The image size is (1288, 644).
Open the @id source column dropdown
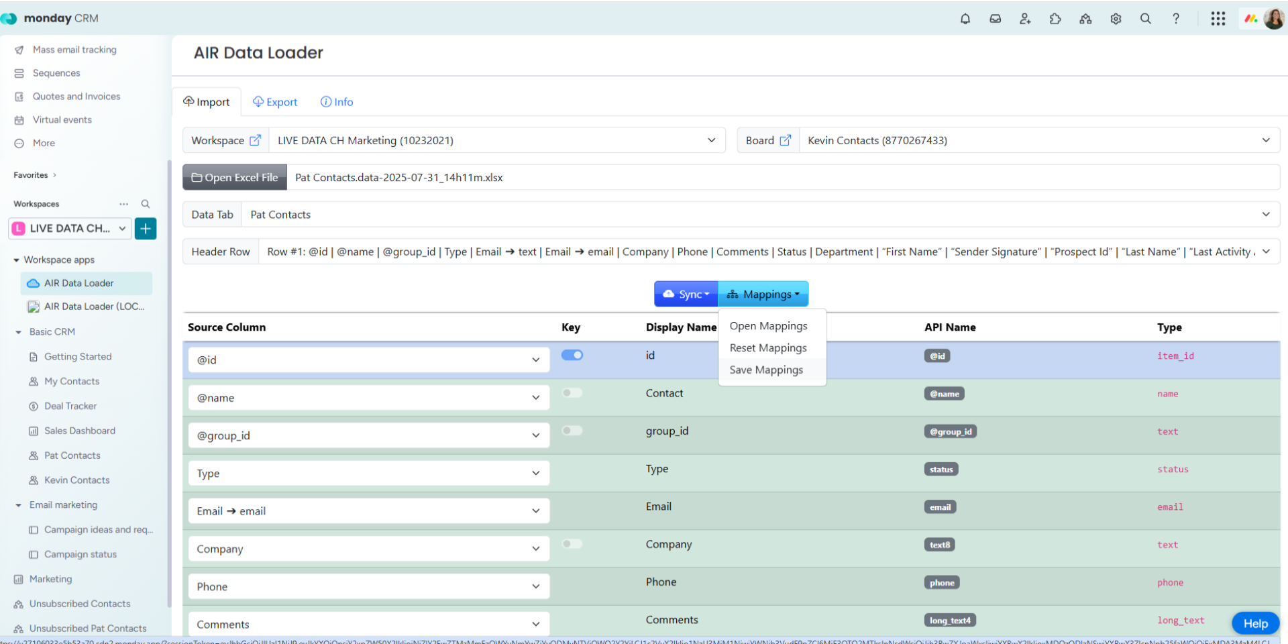368,360
